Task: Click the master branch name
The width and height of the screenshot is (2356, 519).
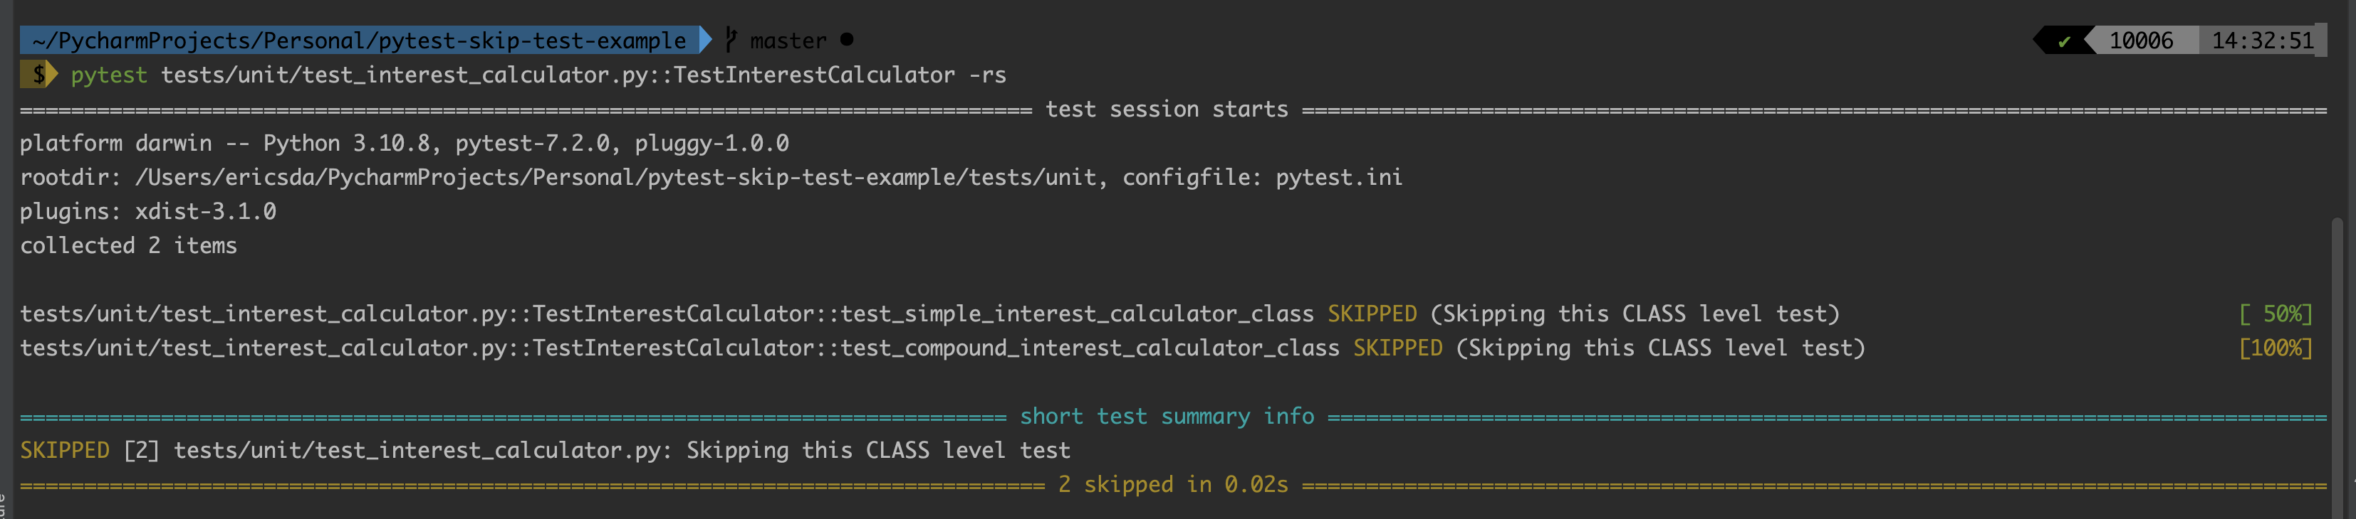Action: [x=788, y=41]
